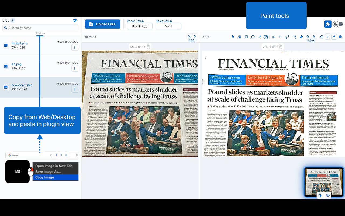345x216 pixels.
Task: Click the List heading
Action: pyautogui.click(x=5, y=21)
